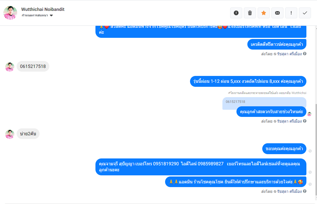317x204 pixels.
Task: Click avatar next to 0615217518 message
Action: tap(9, 67)
